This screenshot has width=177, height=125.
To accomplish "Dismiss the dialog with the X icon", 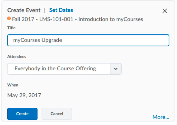I will pyautogui.click(x=165, y=11).
